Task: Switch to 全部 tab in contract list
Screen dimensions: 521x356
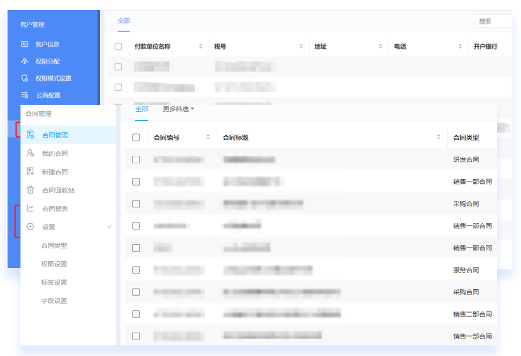Action: [x=142, y=109]
